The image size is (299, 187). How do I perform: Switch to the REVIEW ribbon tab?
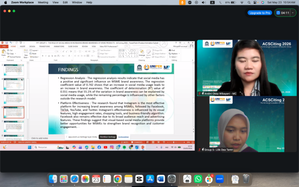coord(84,46)
